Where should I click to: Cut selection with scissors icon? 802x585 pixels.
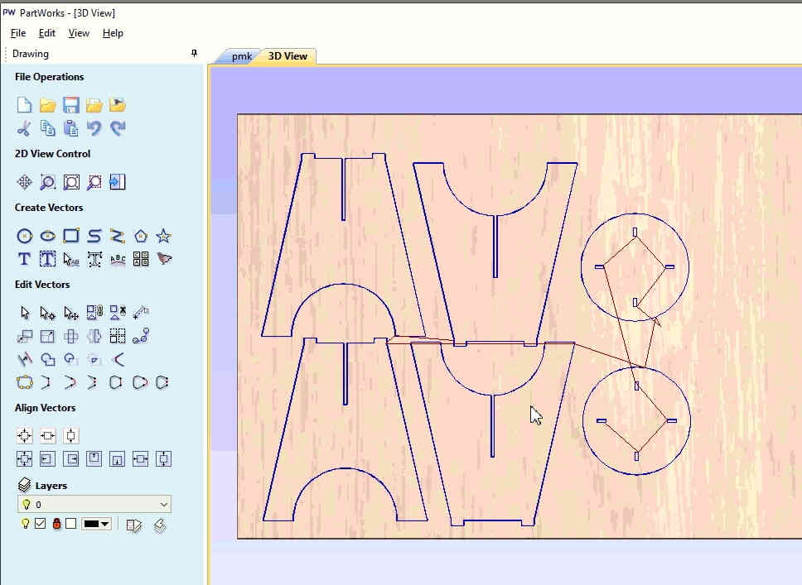[24, 127]
